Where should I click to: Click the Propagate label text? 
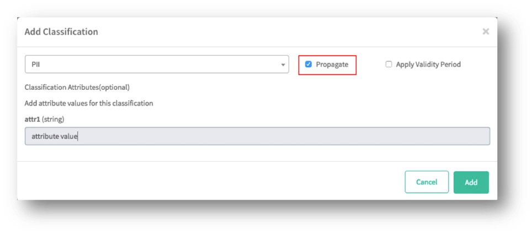click(x=332, y=64)
